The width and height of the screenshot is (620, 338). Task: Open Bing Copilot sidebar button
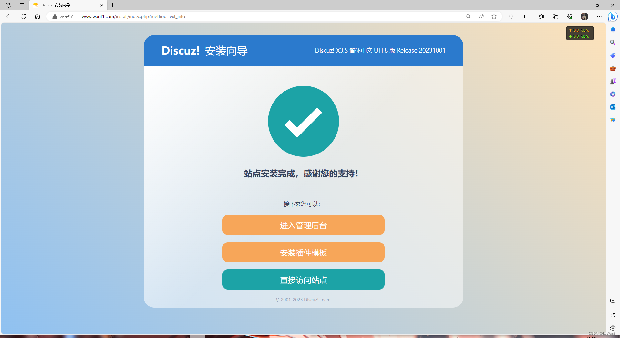pos(613,16)
